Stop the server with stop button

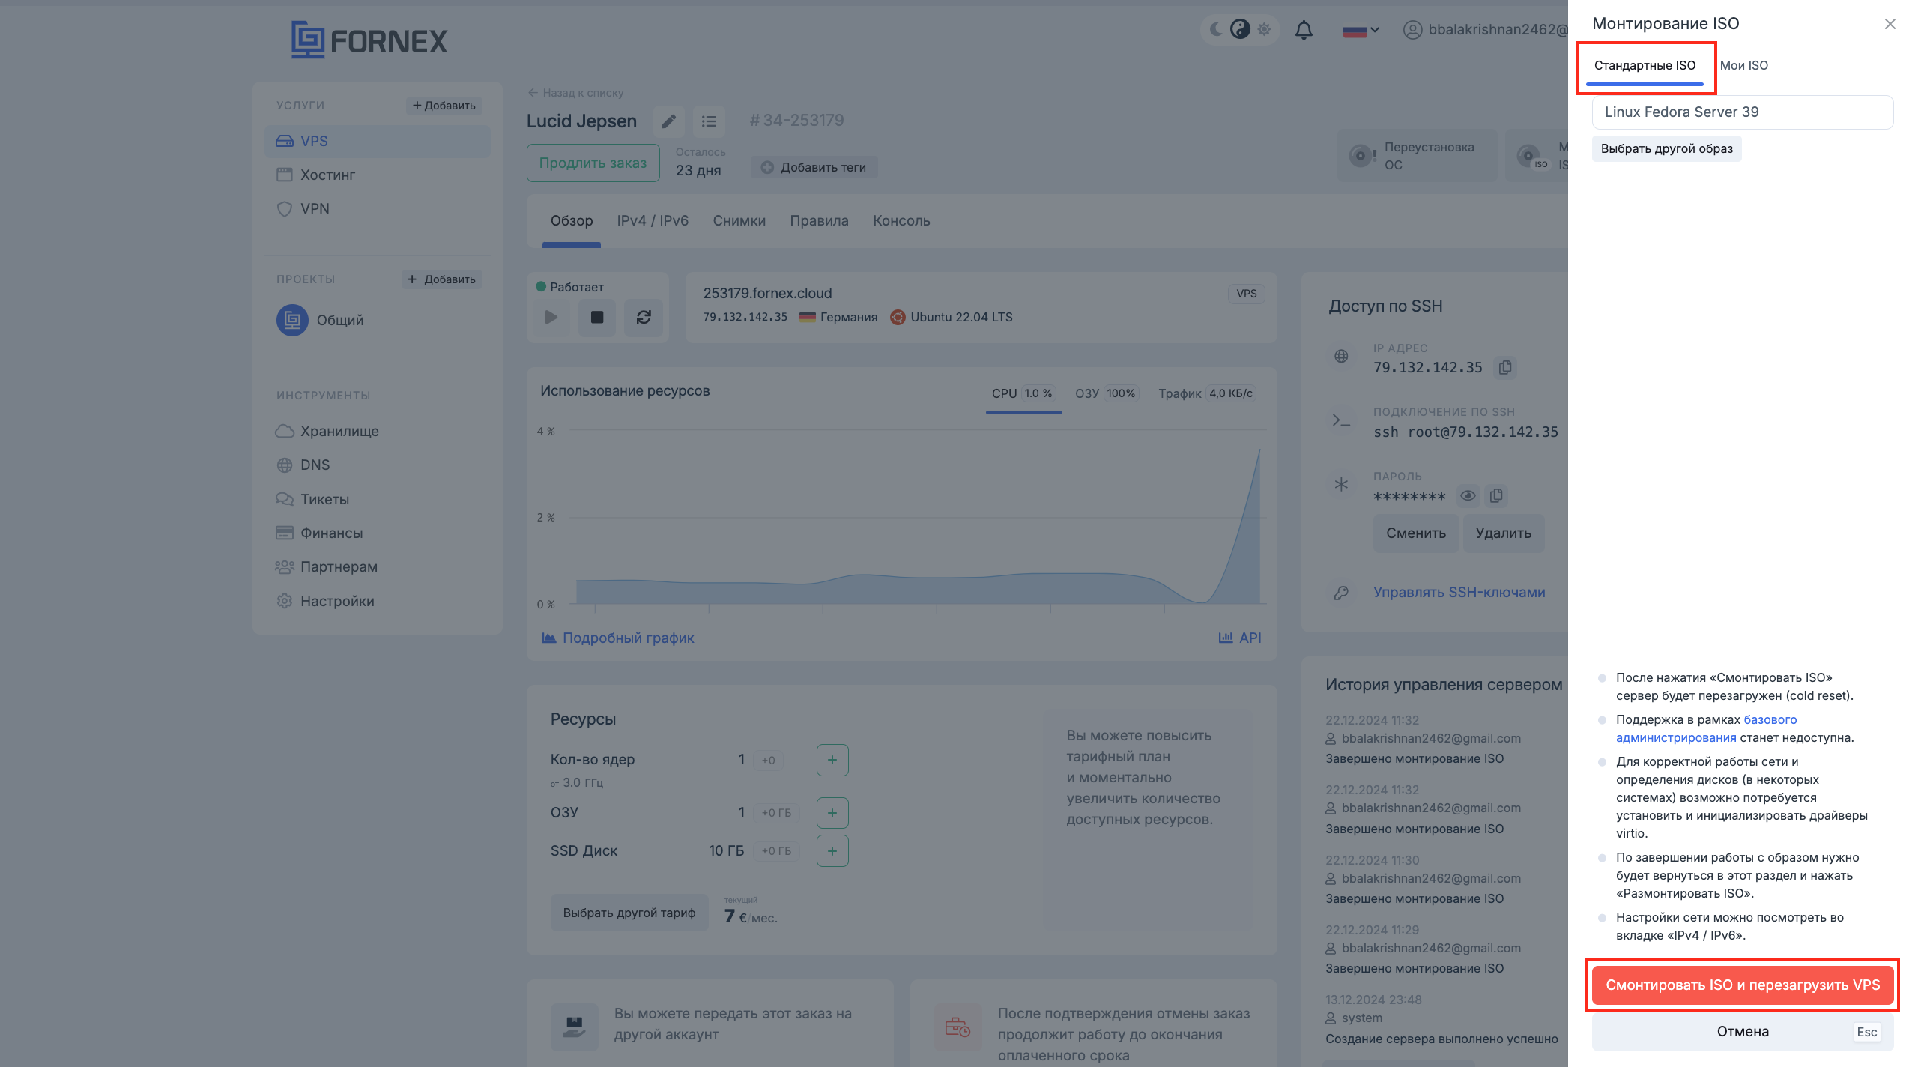point(597,318)
